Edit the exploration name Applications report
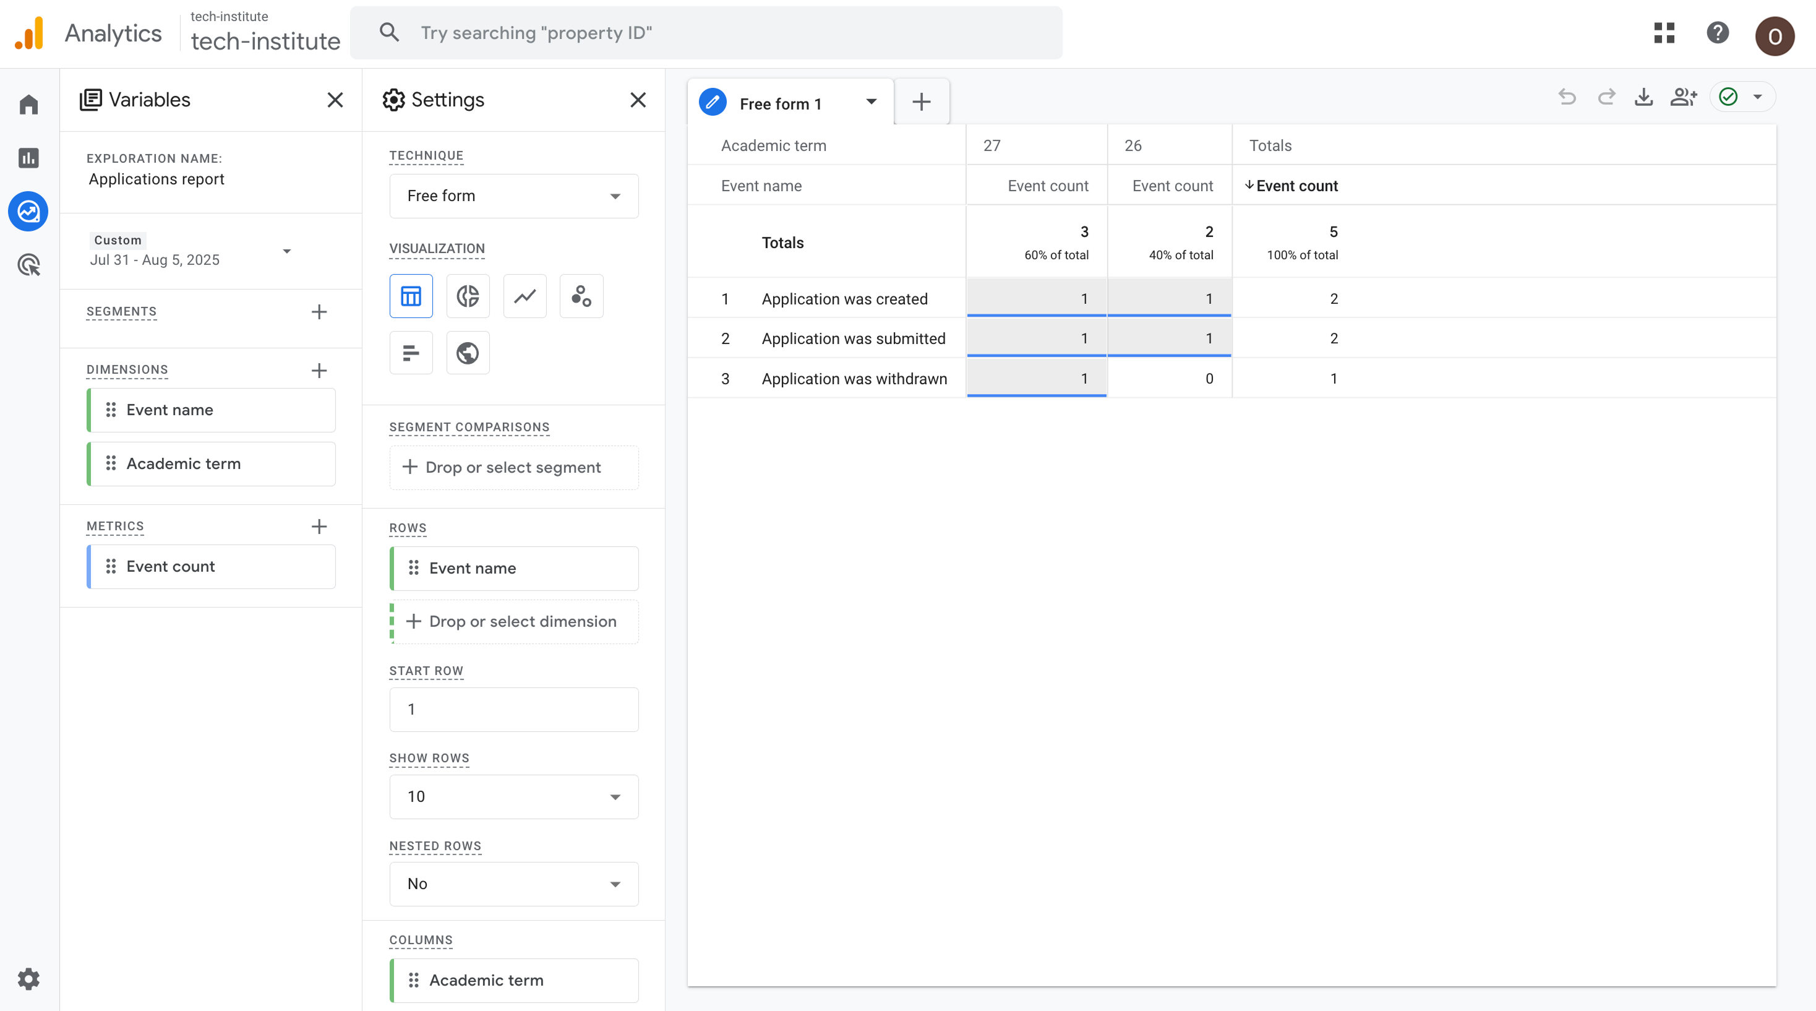The height and width of the screenshot is (1011, 1816). pos(156,179)
